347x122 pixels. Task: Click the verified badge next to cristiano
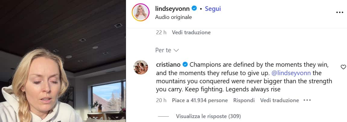click(185, 65)
